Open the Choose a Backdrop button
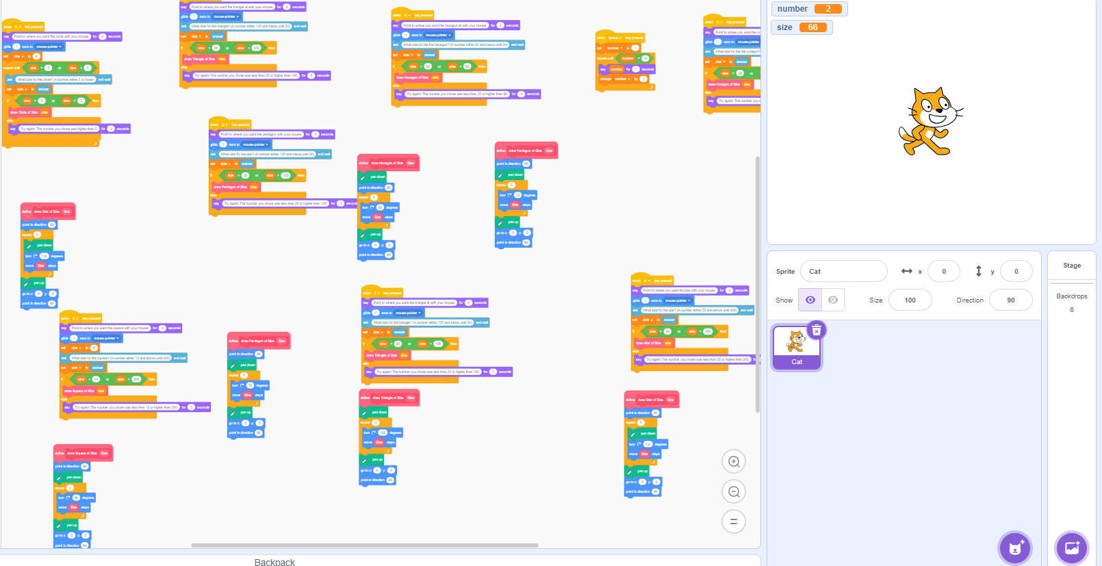Viewport: 1102px width, 566px height. coord(1072,548)
